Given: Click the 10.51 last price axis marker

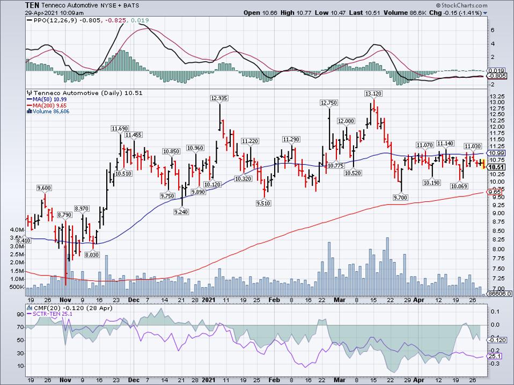Looking at the screenshot, I should click(496, 167).
